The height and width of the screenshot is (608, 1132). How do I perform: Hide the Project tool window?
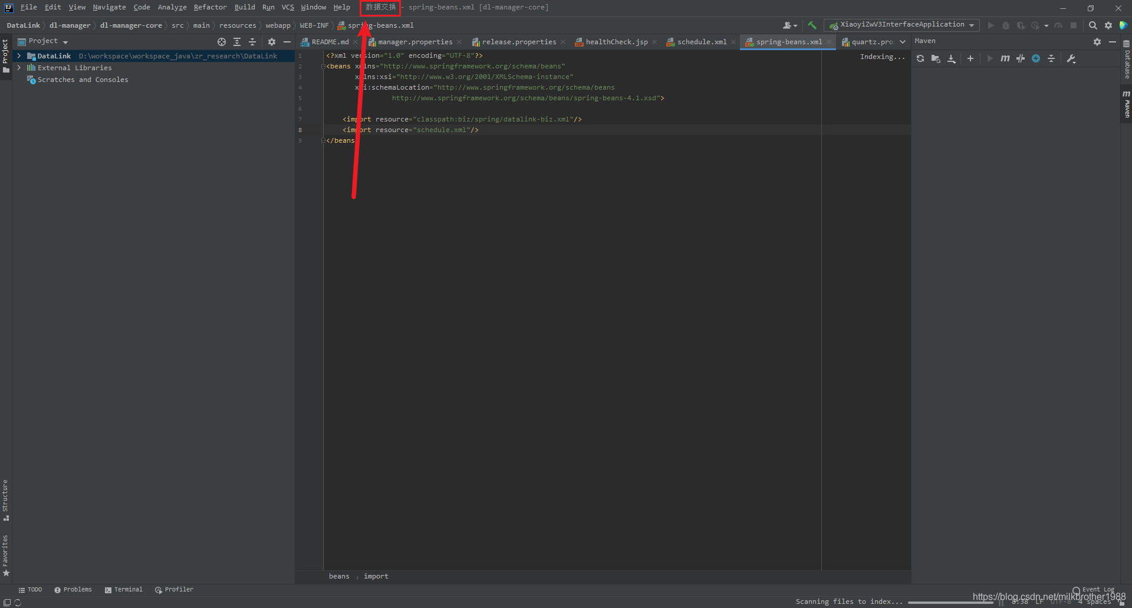pos(287,42)
